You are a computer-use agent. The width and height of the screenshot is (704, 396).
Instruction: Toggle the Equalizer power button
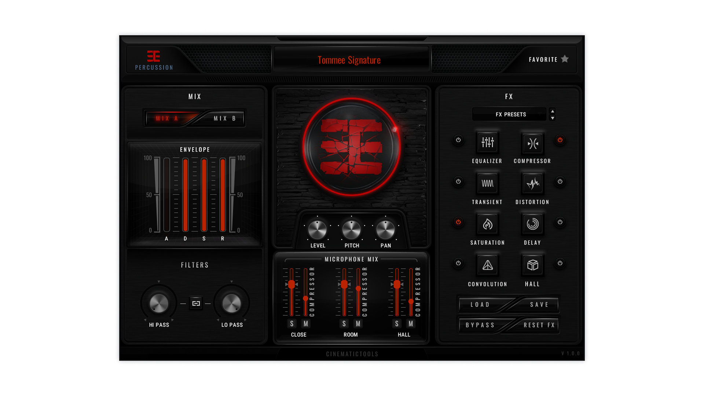(x=458, y=140)
